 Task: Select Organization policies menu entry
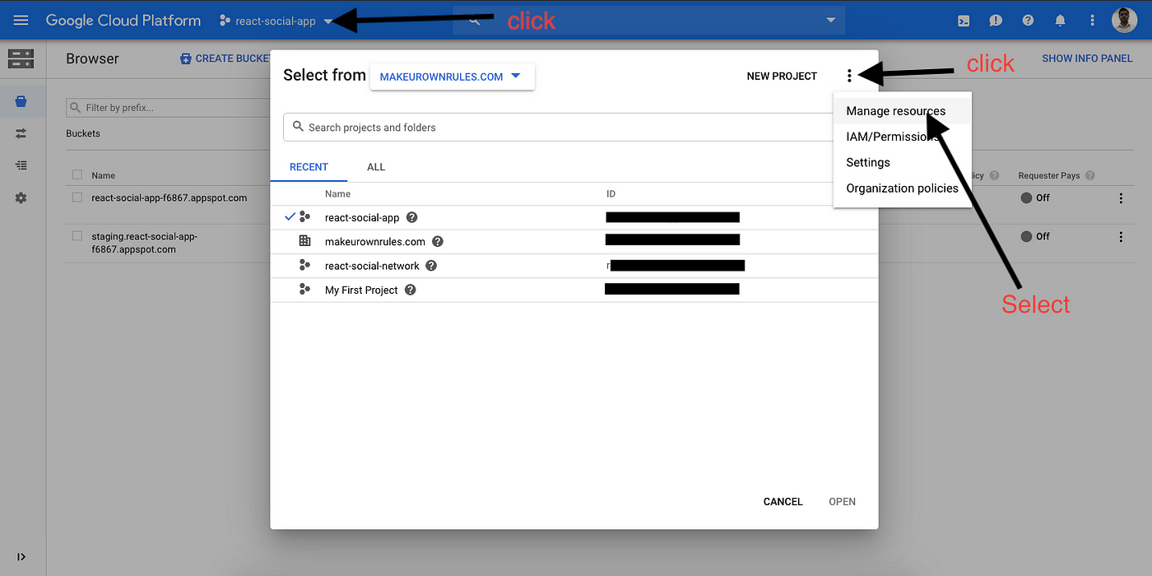click(x=902, y=188)
